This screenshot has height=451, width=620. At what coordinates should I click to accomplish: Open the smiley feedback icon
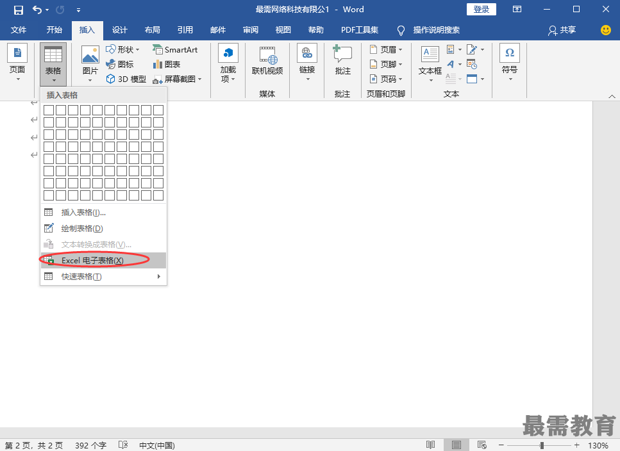(605, 30)
